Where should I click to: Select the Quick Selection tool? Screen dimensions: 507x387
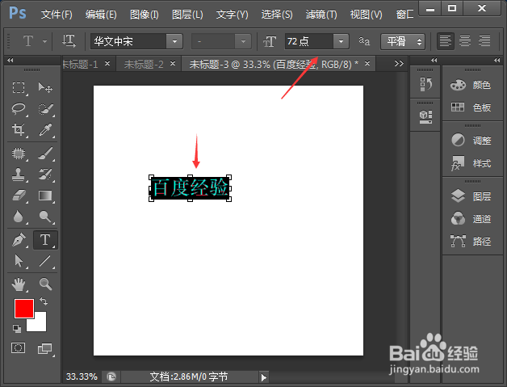coord(45,109)
